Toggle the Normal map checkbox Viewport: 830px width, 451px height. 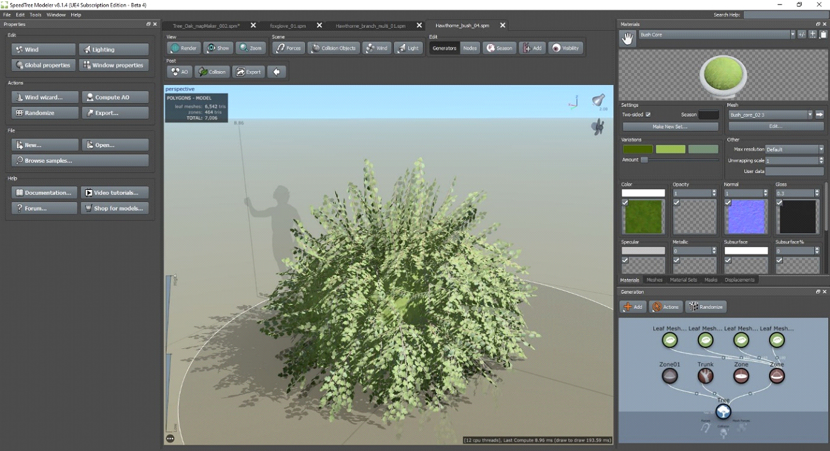(728, 203)
